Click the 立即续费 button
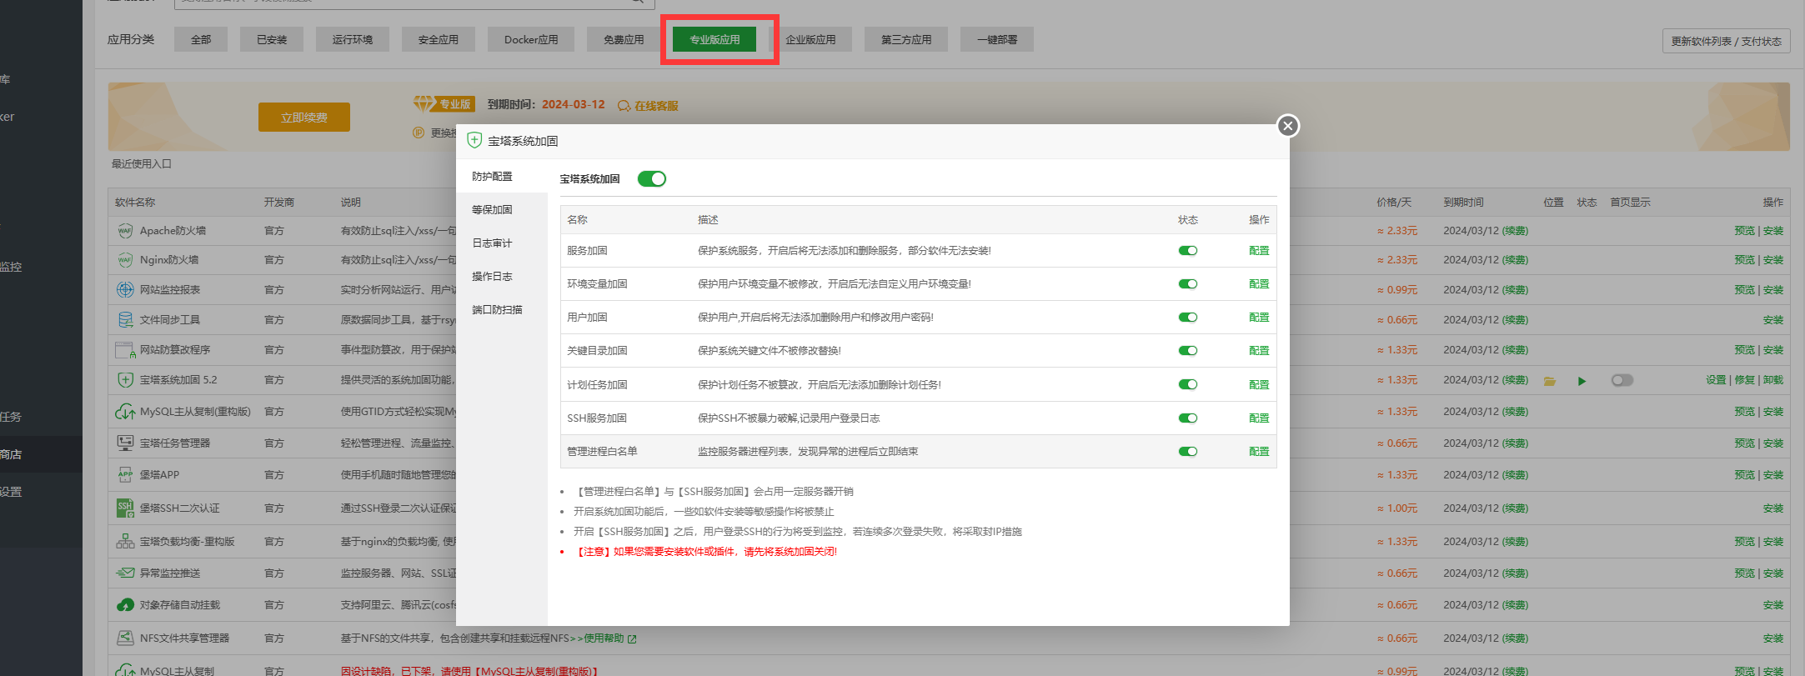Viewport: 1805px width, 676px height. tap(304, 118)
